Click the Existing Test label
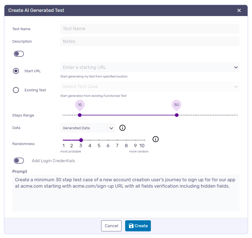 (35, 90)
